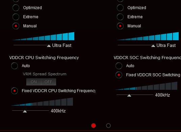Click the left blue Ultra Fast level bar graph
Viewport: 181px width, 132px height.
pos(43,36)
